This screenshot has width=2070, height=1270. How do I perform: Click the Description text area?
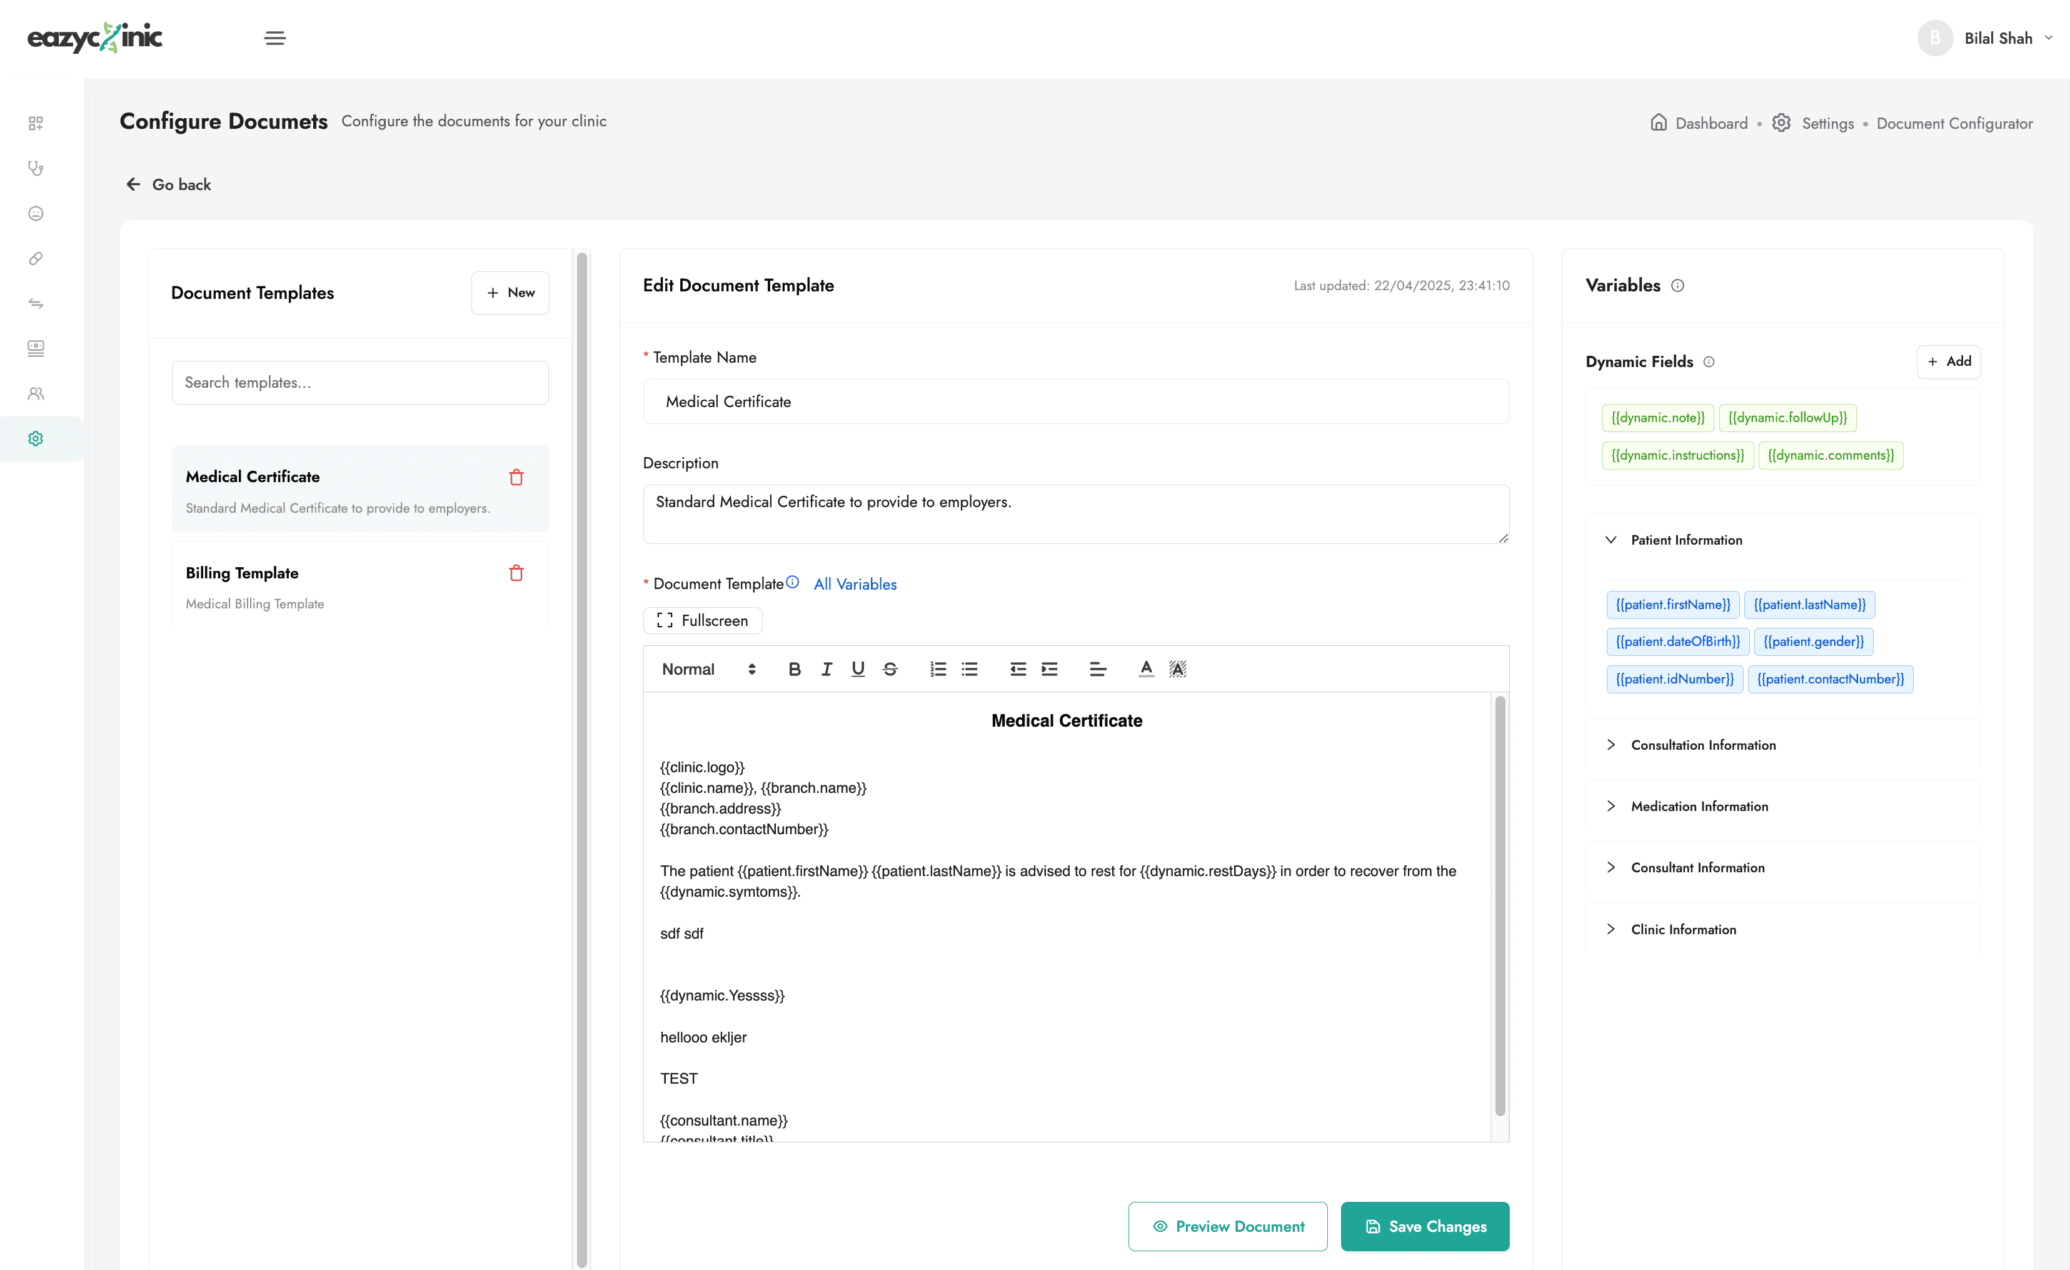(1076, 513)
